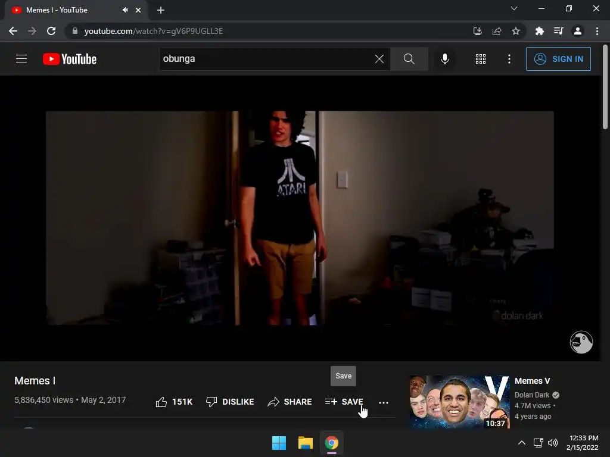
Task: Like the video with 151K likes
Action: tap(173, 402)
